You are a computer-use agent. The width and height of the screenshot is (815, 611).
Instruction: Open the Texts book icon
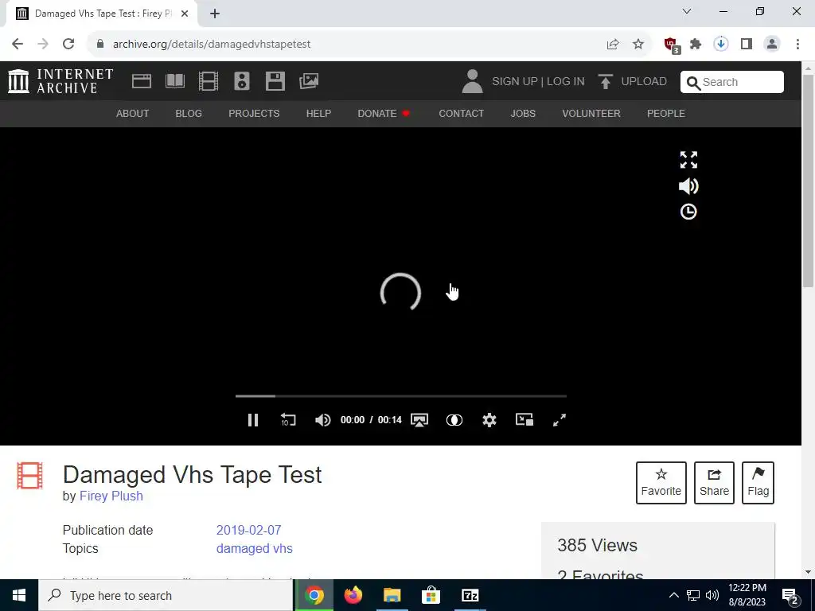(175, 81)
